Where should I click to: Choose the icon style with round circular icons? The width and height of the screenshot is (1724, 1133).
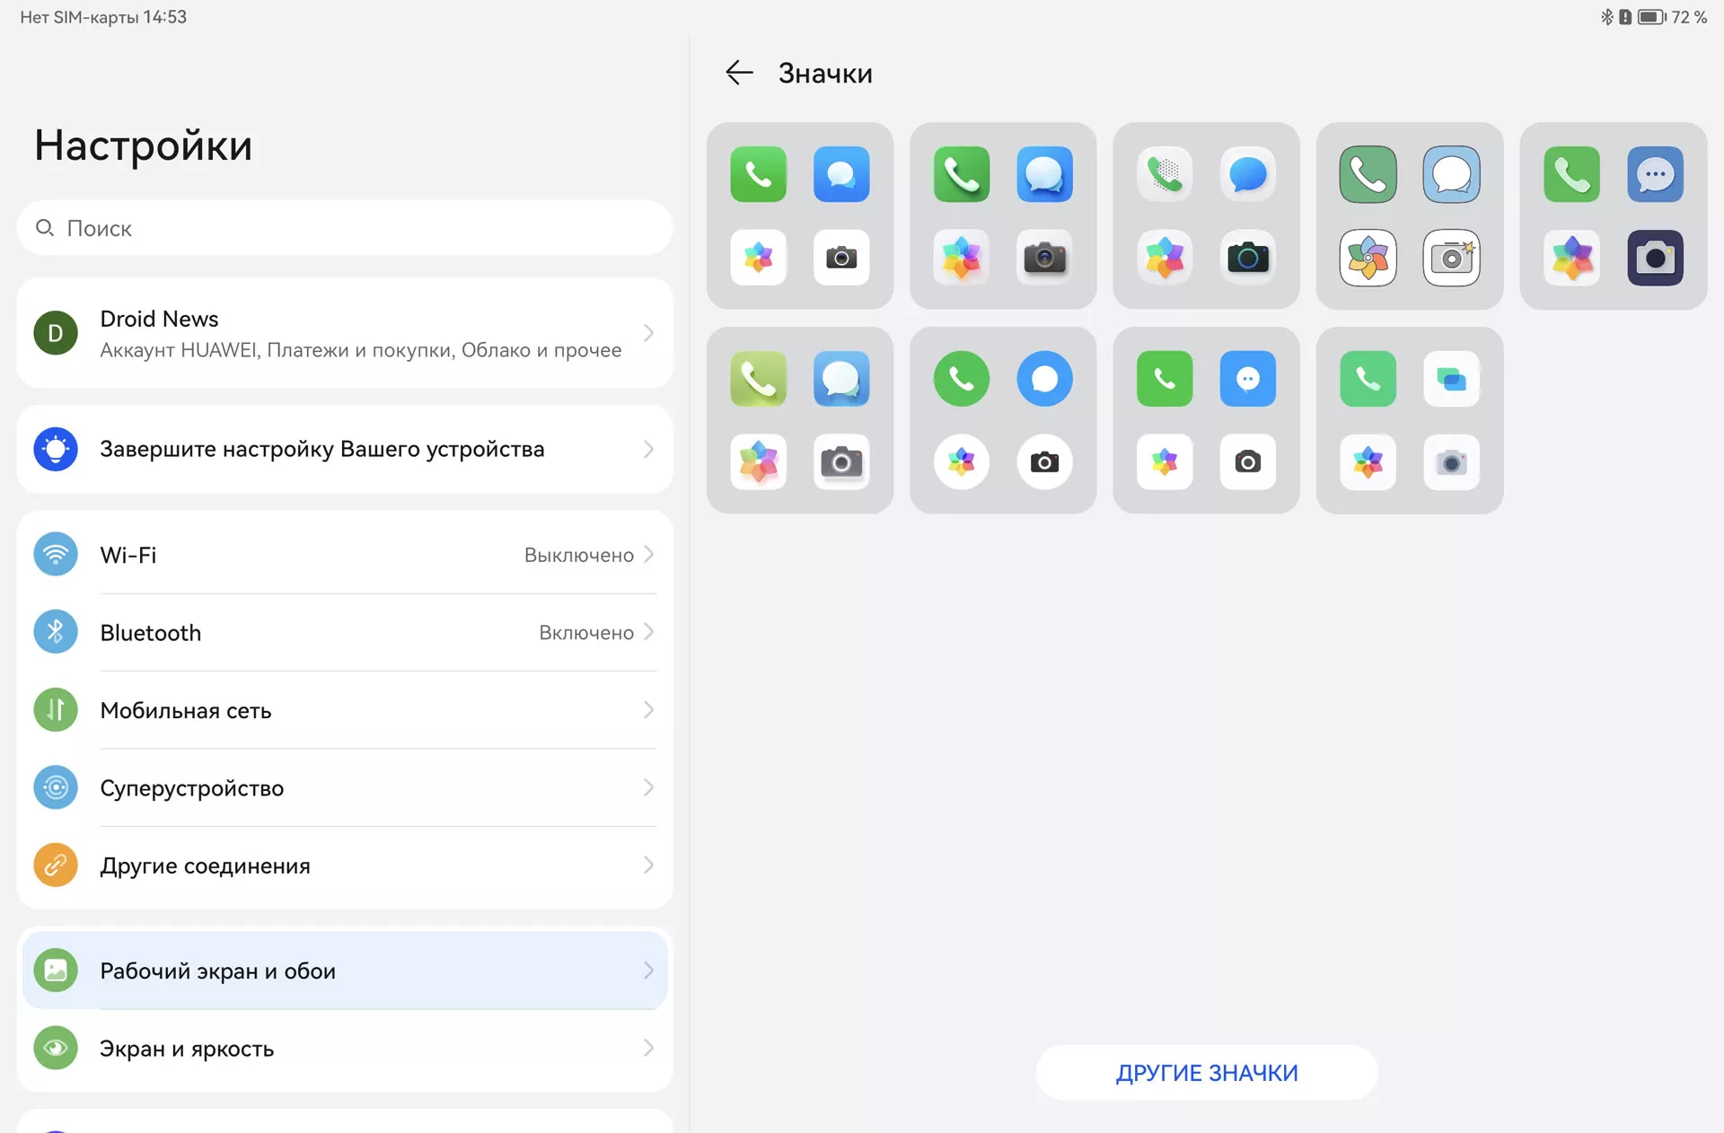(x=1003, y=420)
